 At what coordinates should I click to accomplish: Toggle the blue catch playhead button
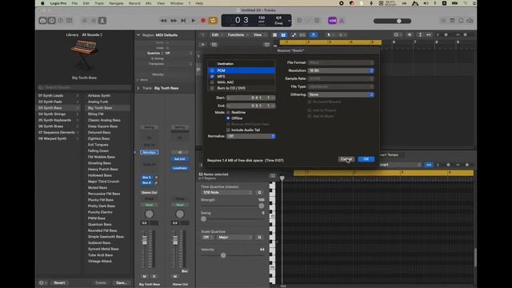point(314,35)
